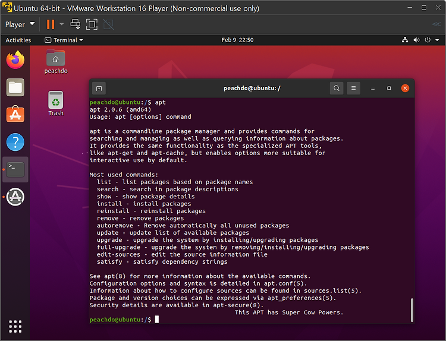Open the clock showing Feb 9 22:50

(x=237, y=40)
